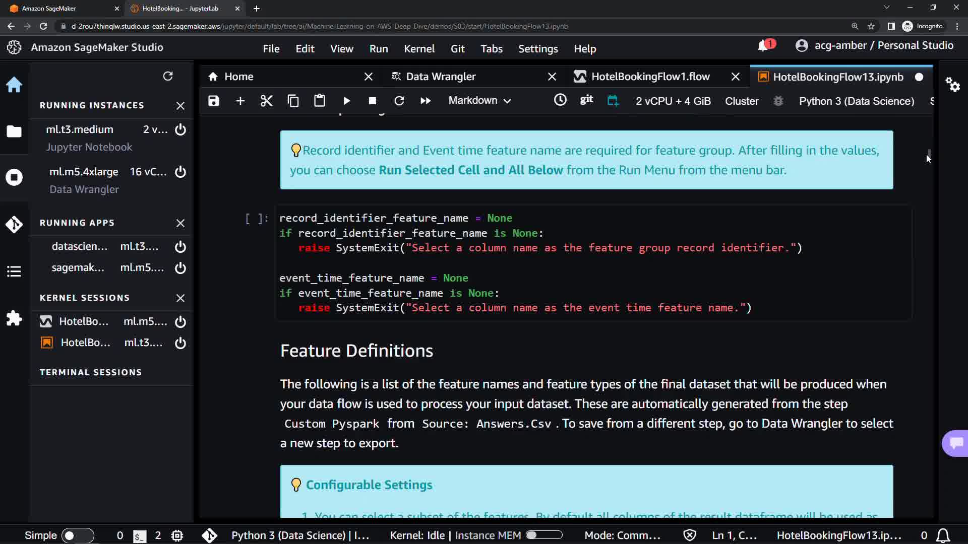The image size is (968, 544).
Task: Cut the selected cell with the scissors icon
Action: click(266, 101)
